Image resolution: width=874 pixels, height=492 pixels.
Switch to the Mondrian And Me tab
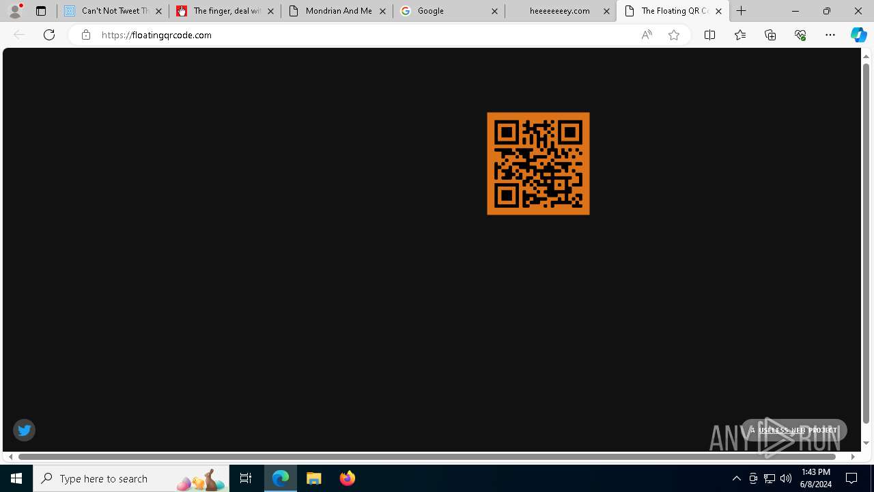[337, 11]
